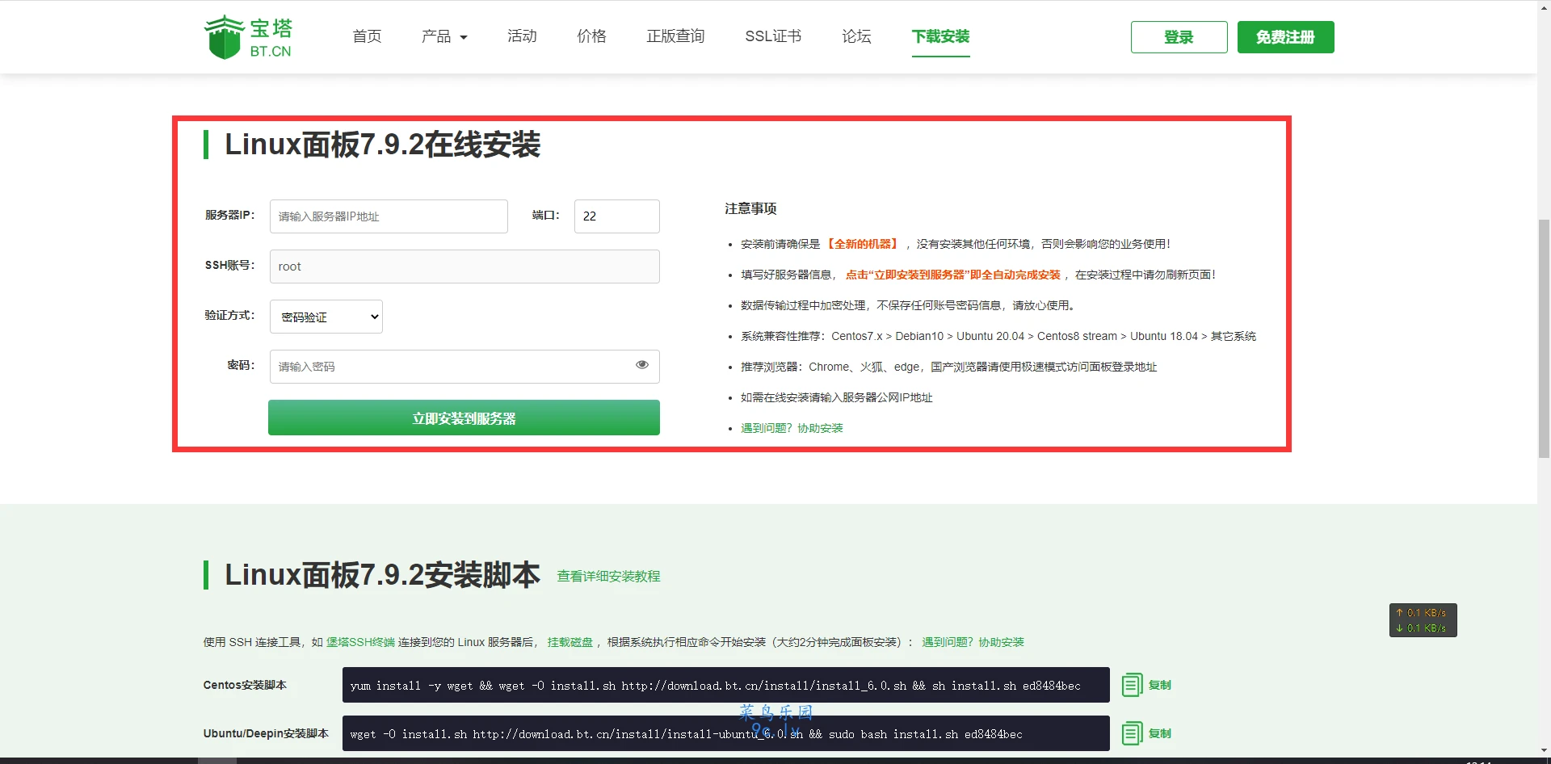Click the BT.CN castle logo
Screen dimensions: 1551x764
[248, 37]
